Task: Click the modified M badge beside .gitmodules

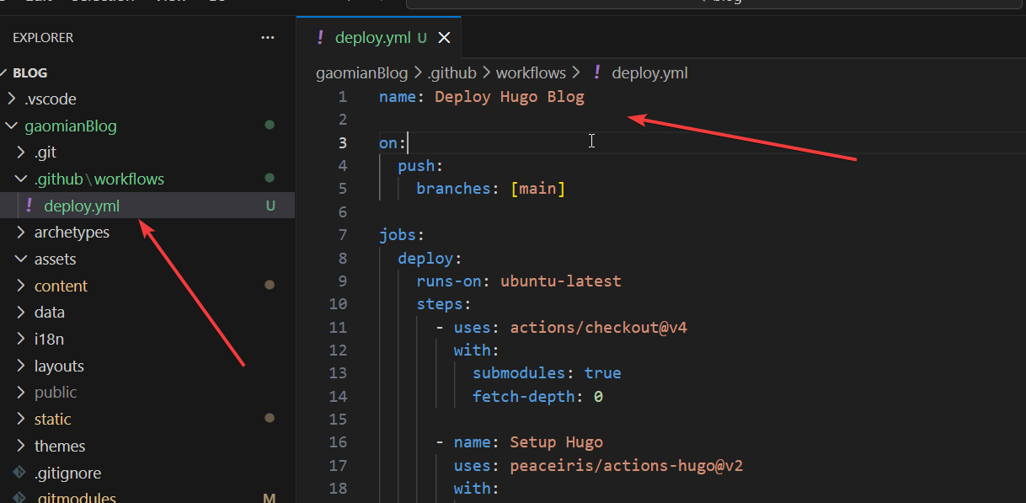Action: pos(270,498)
